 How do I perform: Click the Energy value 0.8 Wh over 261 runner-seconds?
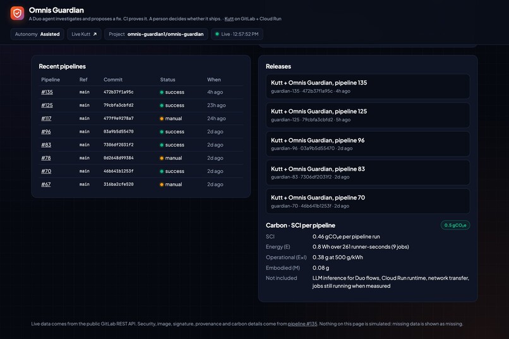click(x=361, y=247)
